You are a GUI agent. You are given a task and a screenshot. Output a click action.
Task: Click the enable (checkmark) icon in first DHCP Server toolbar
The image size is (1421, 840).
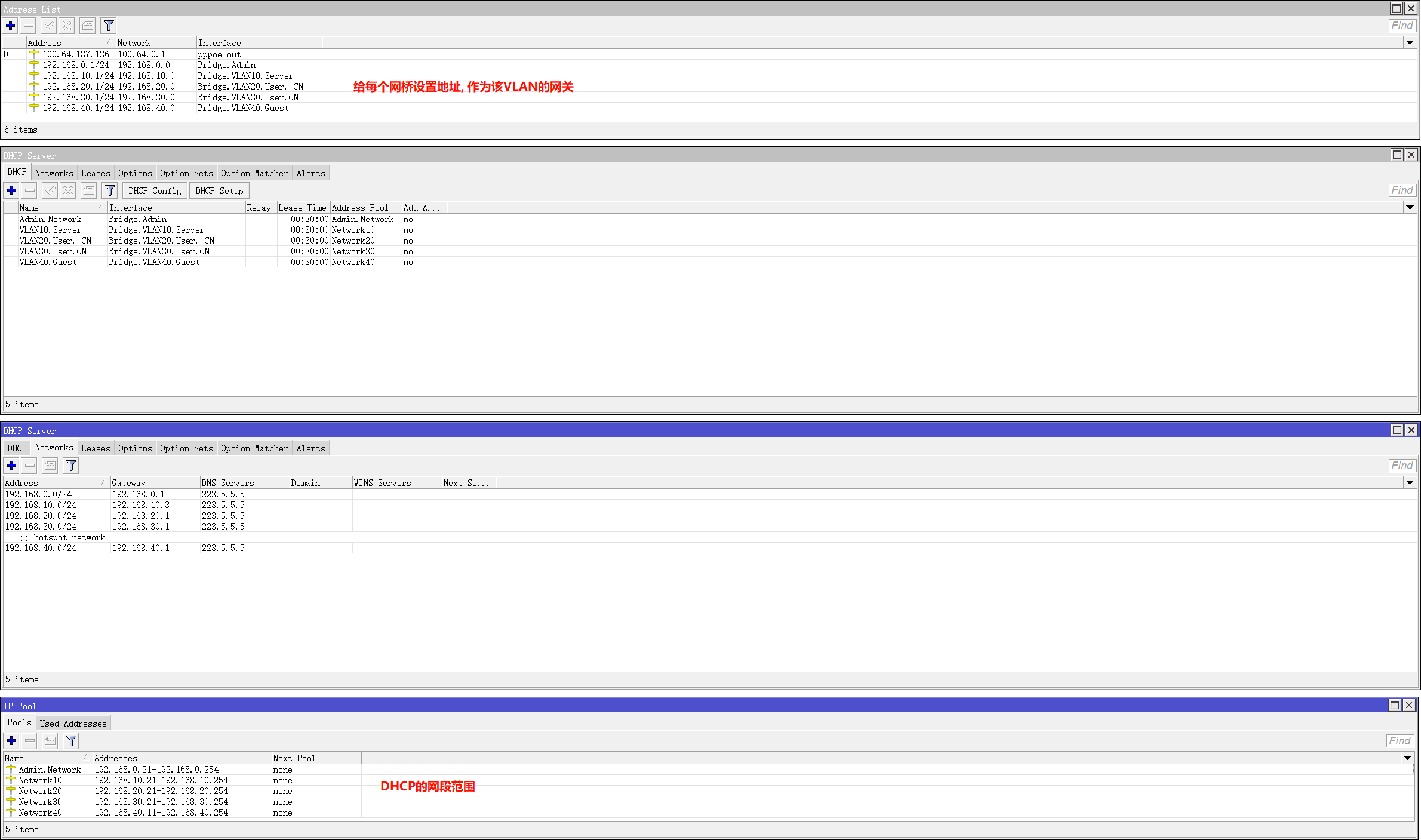pyautogui.click(x=50, y=190)
